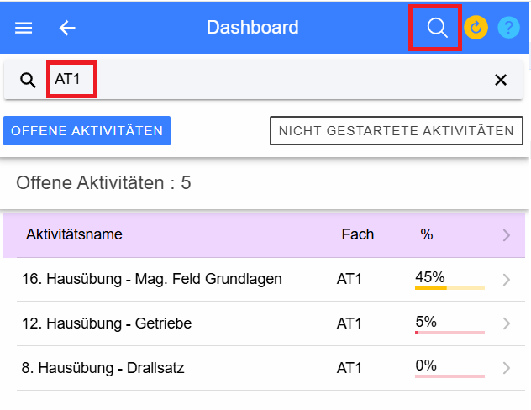The height and width of the screenshot is (410, 531).
Task: Clear the AT1 search text
Action: [501, 80]
